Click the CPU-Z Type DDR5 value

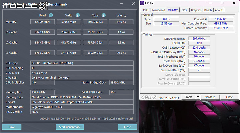[166, 19]
